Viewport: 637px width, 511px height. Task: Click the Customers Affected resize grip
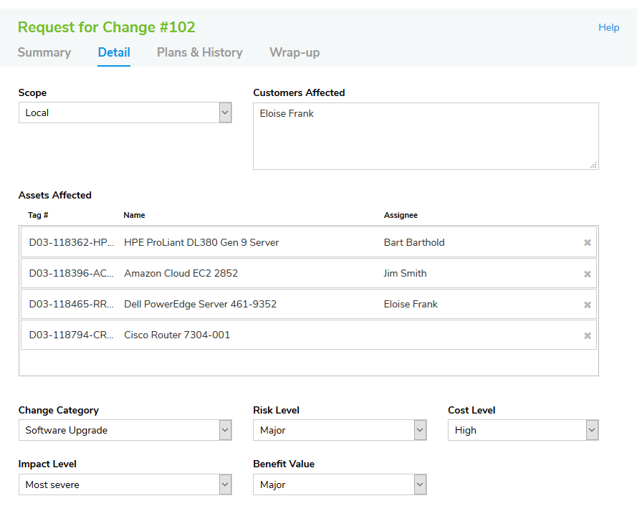coord(595,165)
